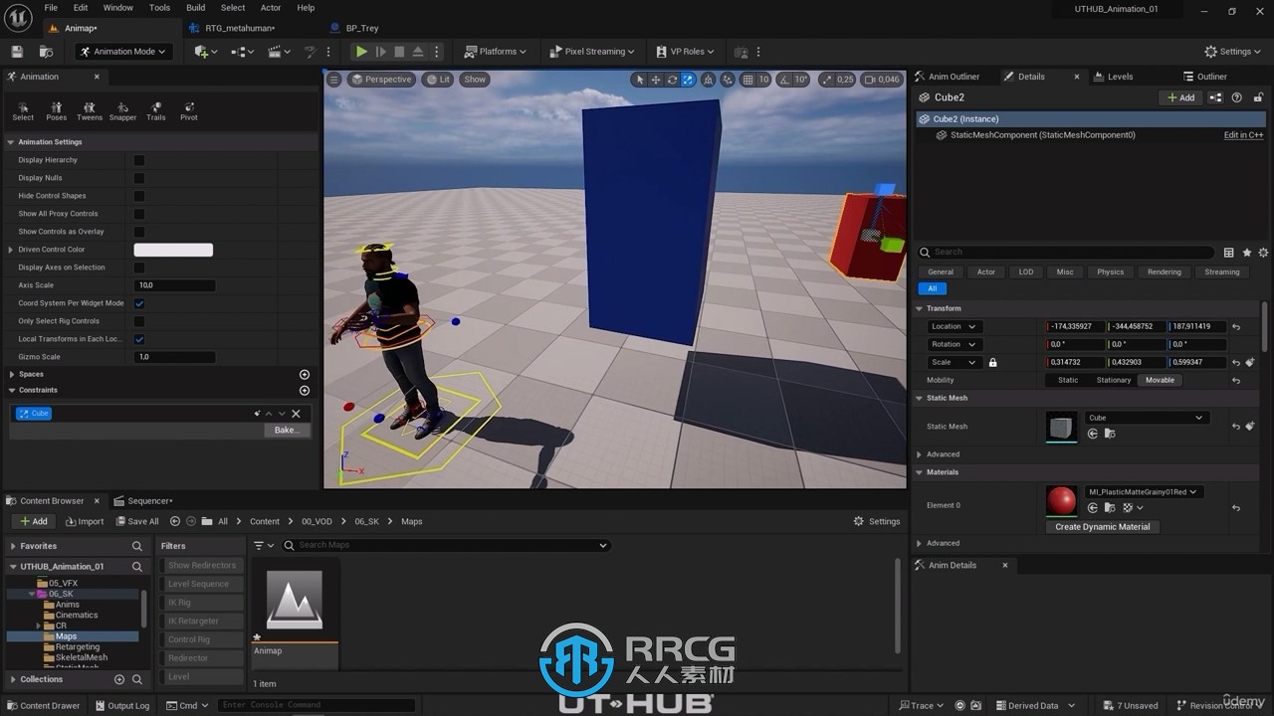
Task: Switch to the BP_Trey tab
Action: point(362,28)
